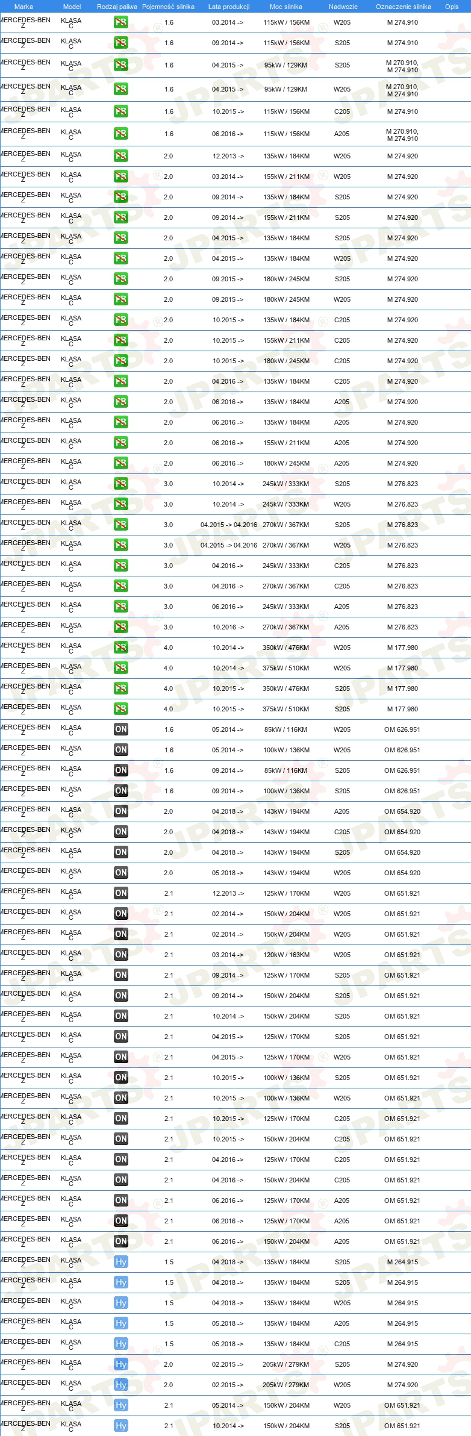Click the 04.2015 -> 04.2016 cell in the S205 row
Viewport: 471px width, 1436px height.
[228, 525]
